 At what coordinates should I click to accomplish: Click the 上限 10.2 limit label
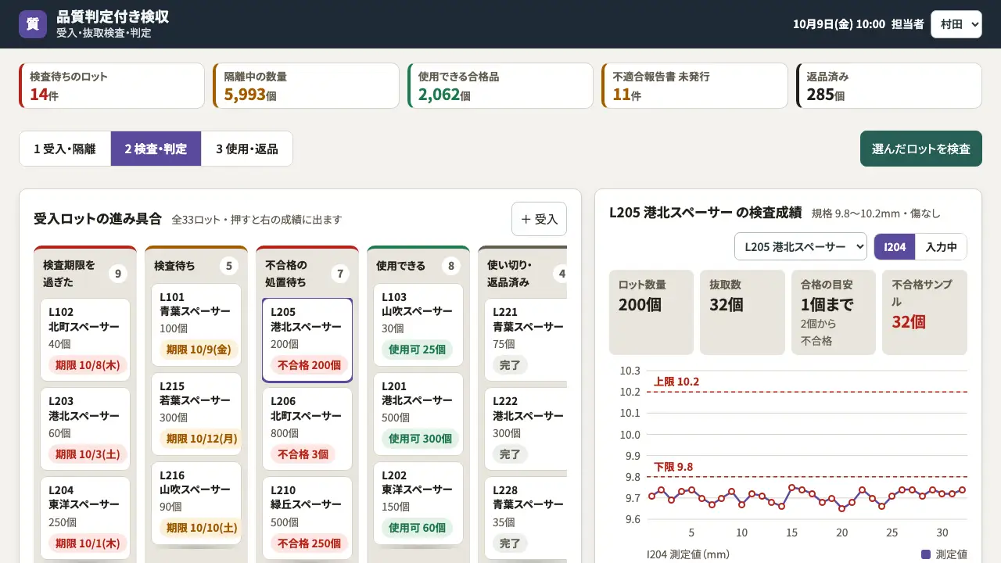tap(676, 382)
